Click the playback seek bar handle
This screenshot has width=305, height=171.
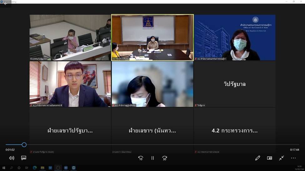click(24, 145)
